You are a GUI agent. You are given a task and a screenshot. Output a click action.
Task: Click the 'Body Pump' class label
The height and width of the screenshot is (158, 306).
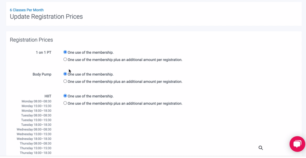coord(42,74)
